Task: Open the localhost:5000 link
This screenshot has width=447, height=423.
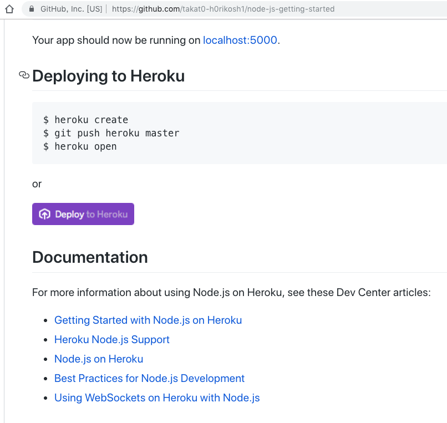Action: pyautogui.click(x=240, y=40)
